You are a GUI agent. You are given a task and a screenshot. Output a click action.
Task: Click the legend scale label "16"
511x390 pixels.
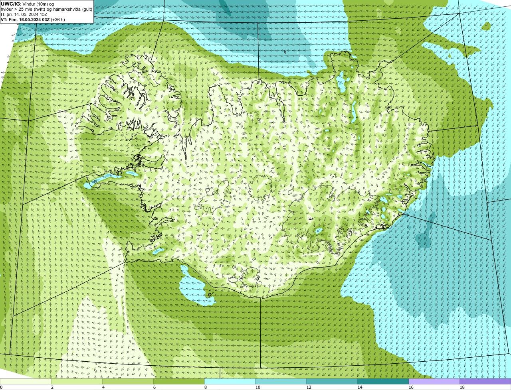coord(411,387)
